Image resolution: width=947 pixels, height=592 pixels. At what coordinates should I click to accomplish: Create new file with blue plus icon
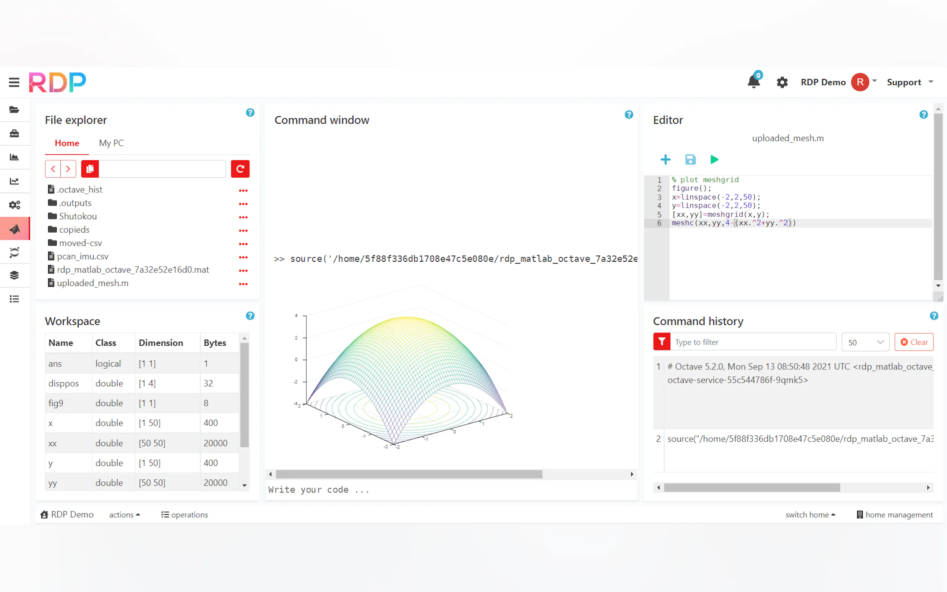tap(665, 159)
